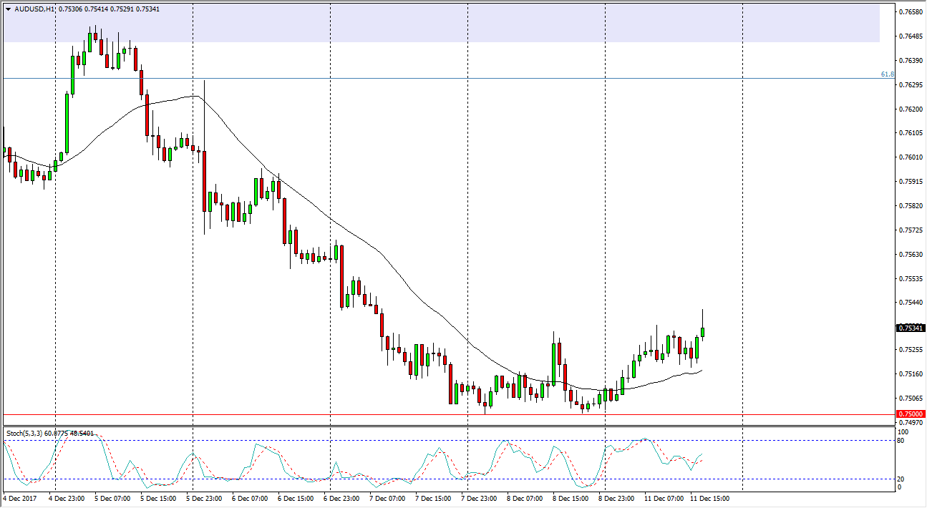
Task: Click the red 0.75000 price level tag
Action: 910,414
